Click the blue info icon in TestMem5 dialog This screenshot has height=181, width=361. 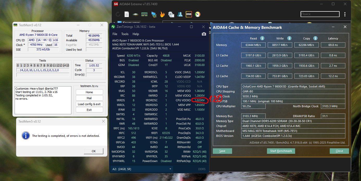[x=26, y=135]
